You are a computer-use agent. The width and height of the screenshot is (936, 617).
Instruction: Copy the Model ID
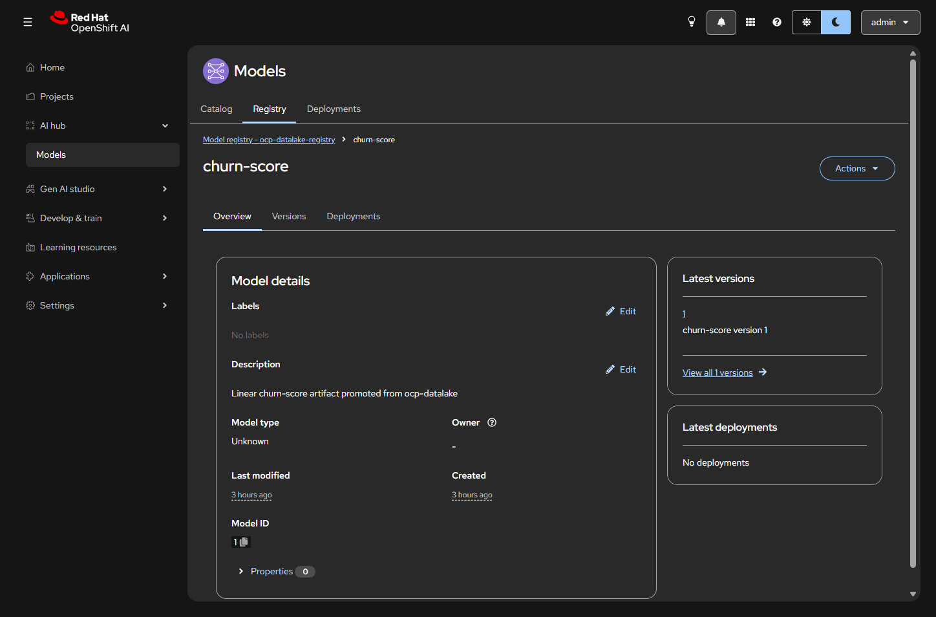tap(244, 542)
